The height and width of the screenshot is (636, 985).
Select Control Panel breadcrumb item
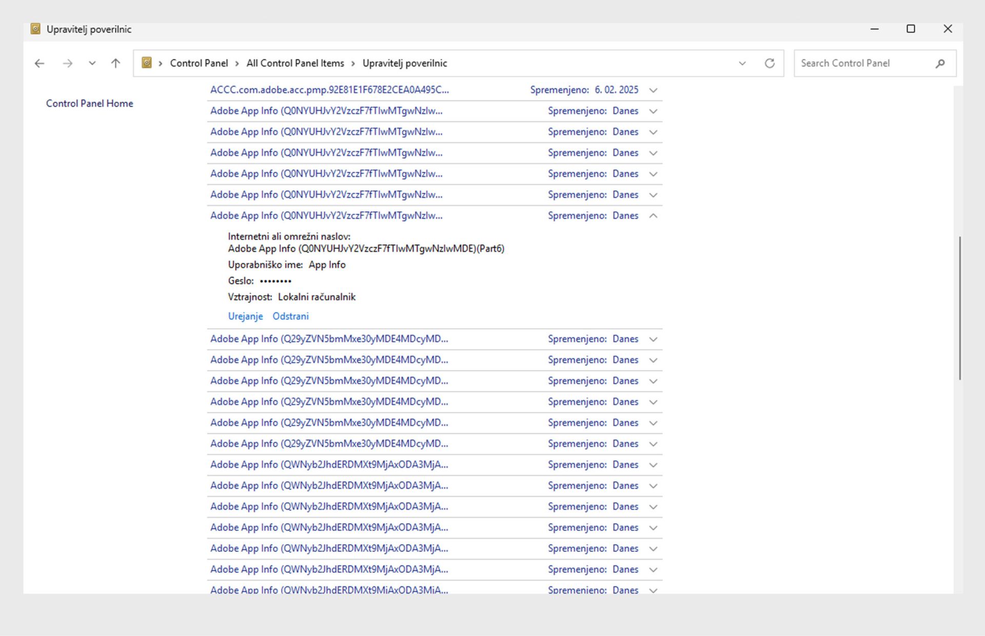click(x=199, y=64)
